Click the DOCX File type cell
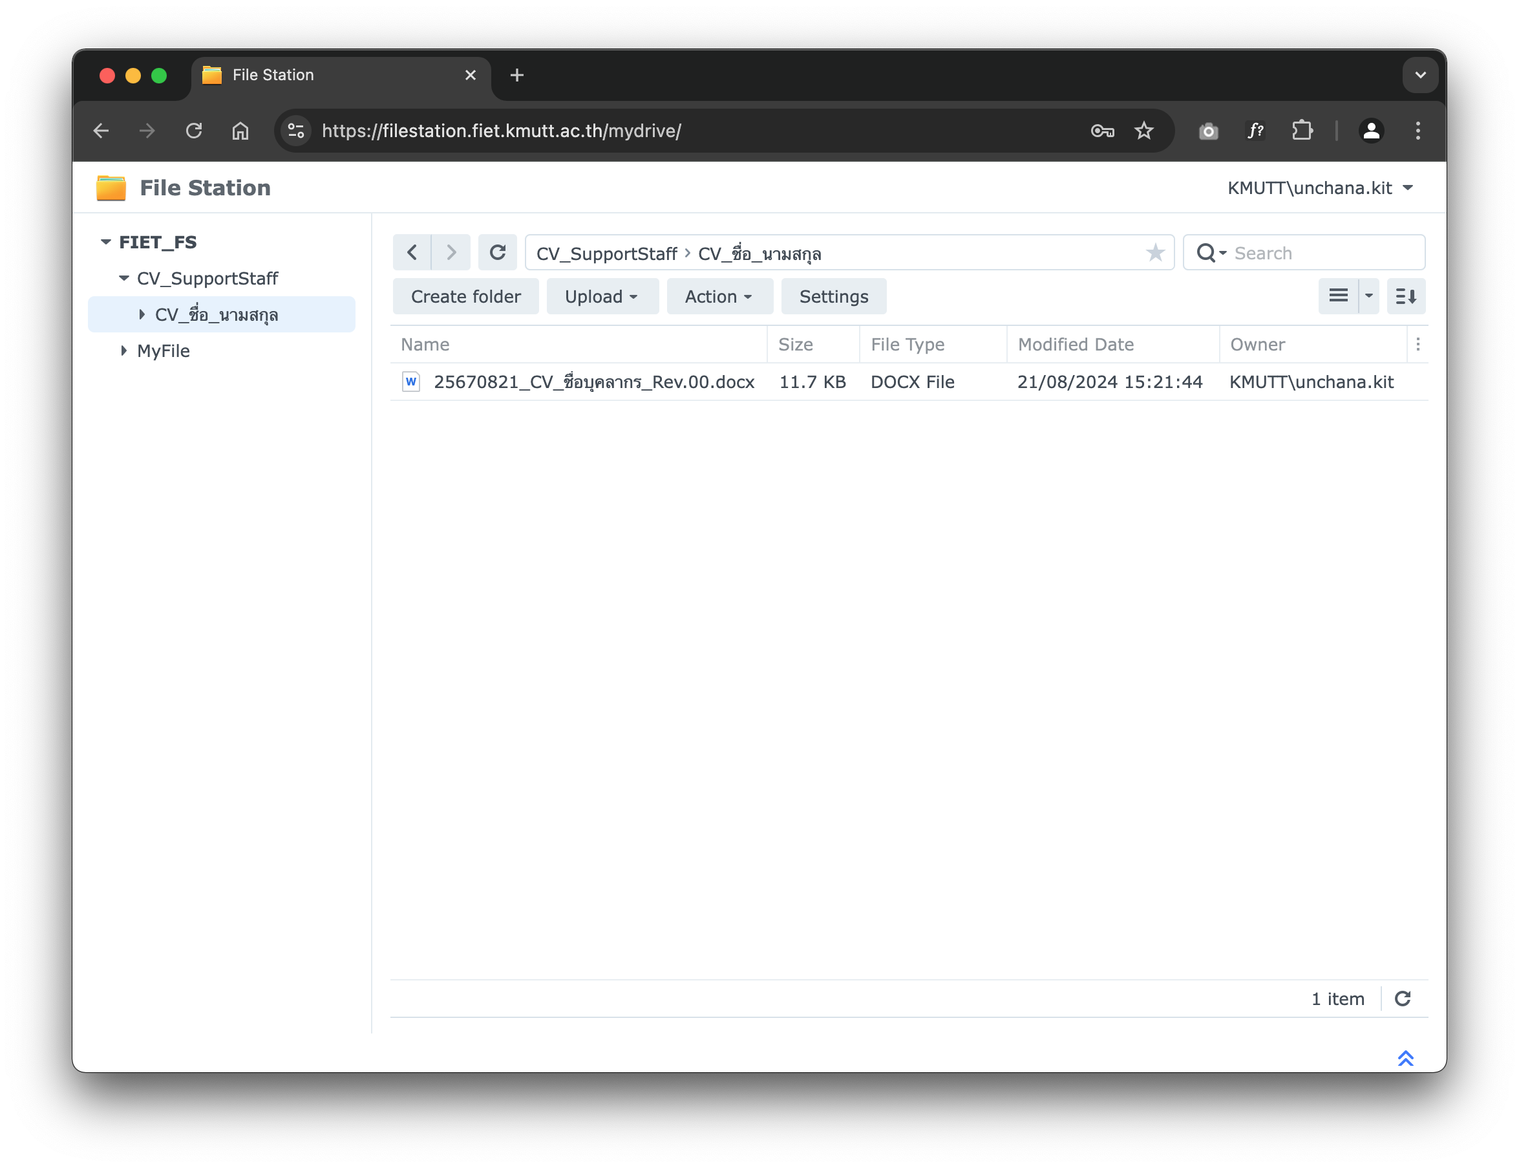The height and width of the screenshot is (1168, 1519). [913, 382]
